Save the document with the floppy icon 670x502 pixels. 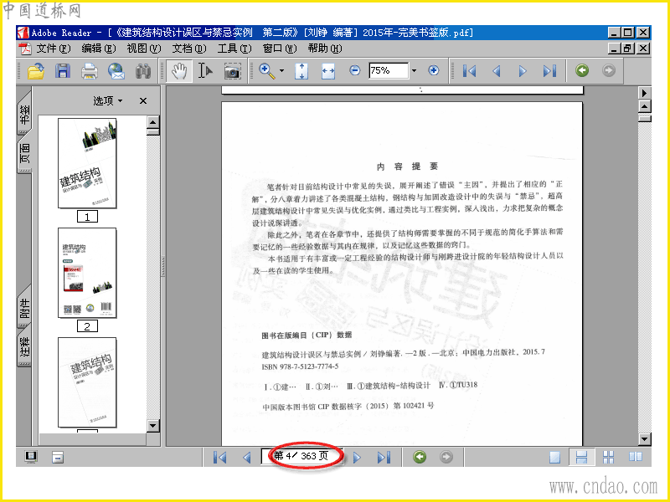pyautogui.click(x=62, y=71)
